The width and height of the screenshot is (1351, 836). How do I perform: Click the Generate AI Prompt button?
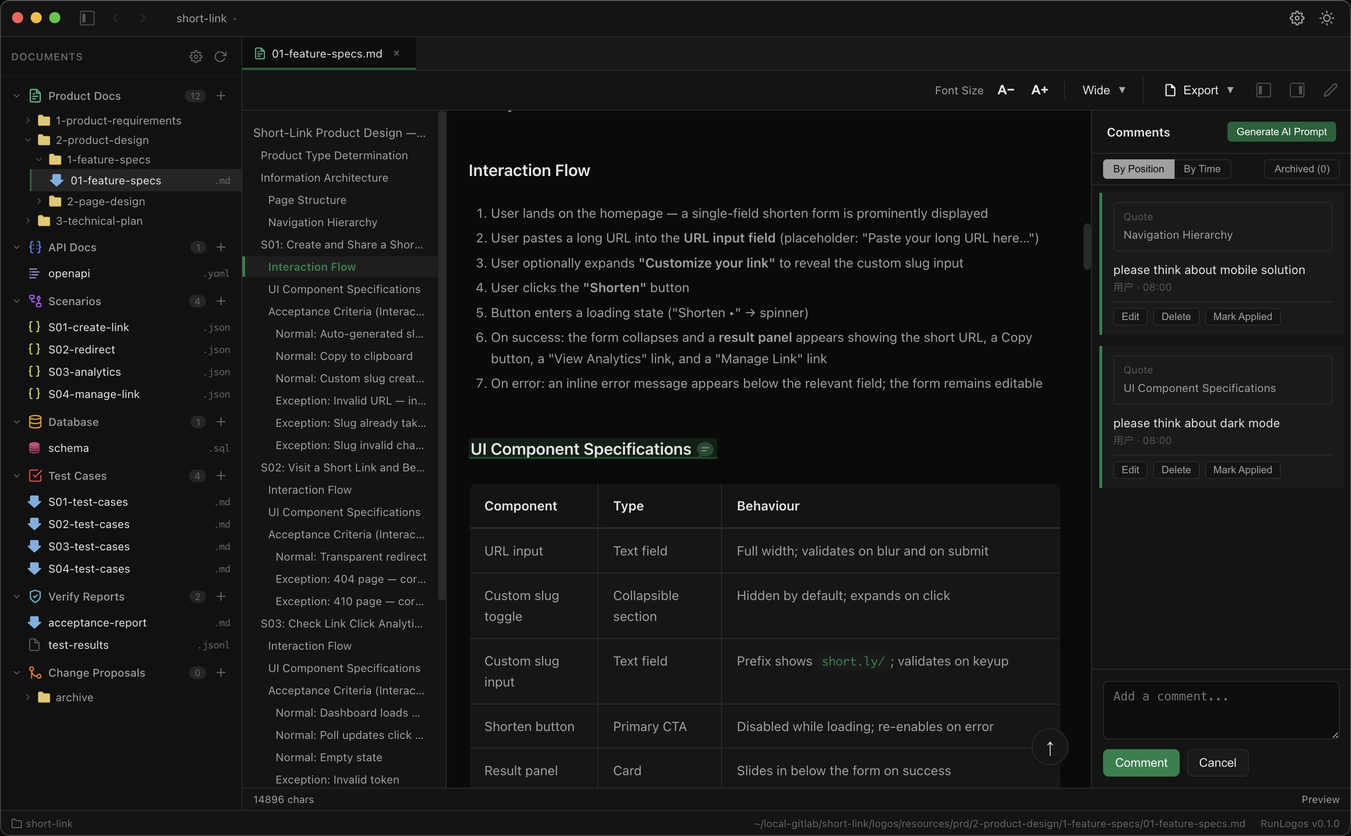click(x=1281, y=131)
